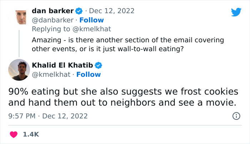Open Khalid El Khatib's profile picture

tap(19, 70)
